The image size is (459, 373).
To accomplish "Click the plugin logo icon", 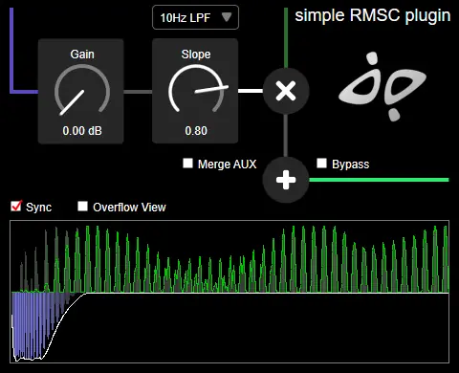I will point(382,87).
